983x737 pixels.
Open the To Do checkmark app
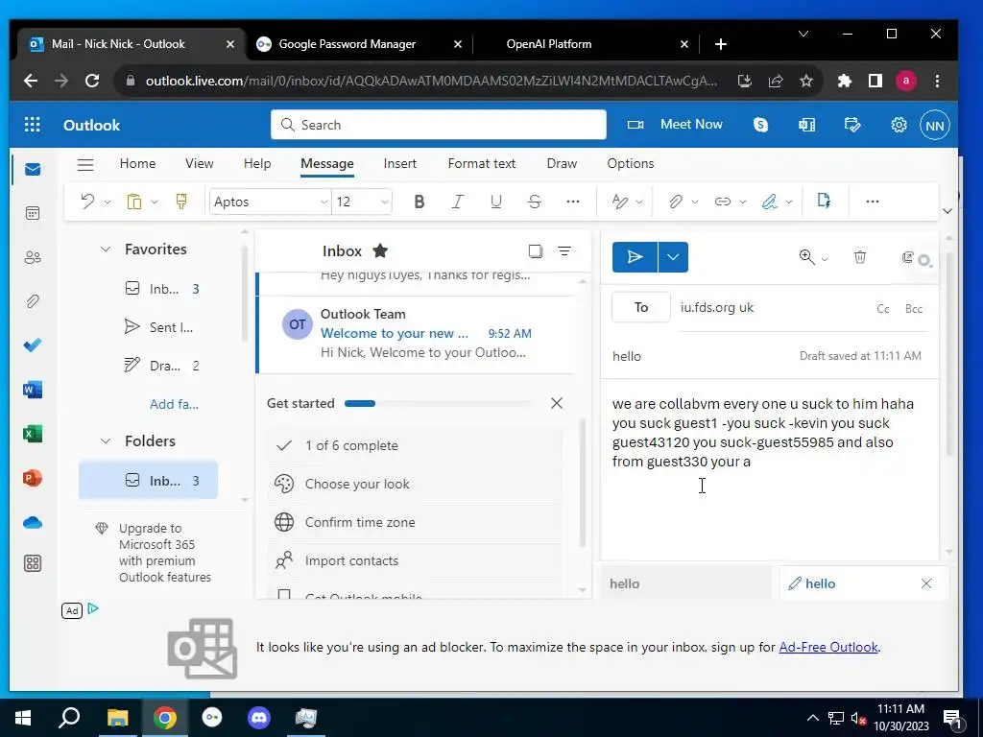(33, 345)
